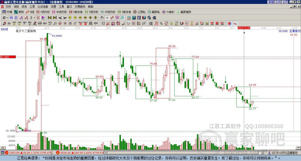301x161 pixels.
Task: Select the Gann fan lines tool
Action: click(x=108, y=24)
